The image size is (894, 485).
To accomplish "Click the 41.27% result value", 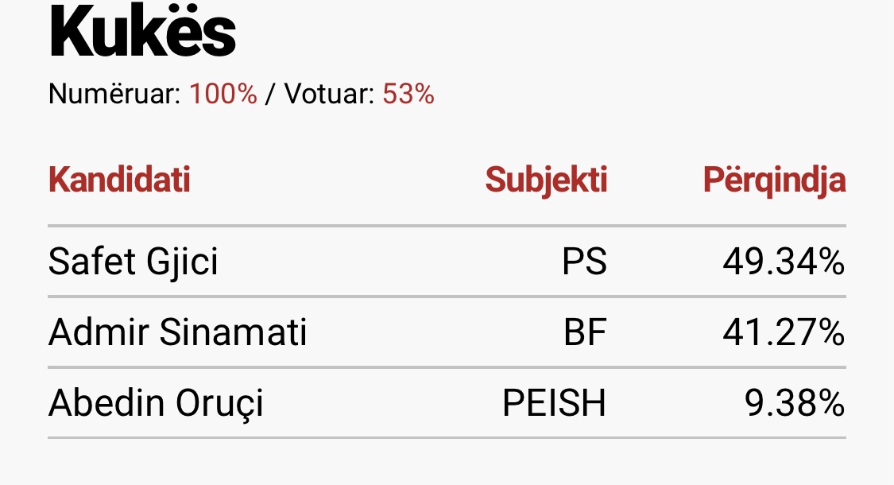I will pyautogui.click(x=783, y=332).
